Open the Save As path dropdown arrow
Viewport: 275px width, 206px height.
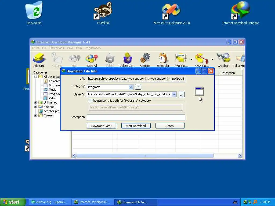pos(174,94)
